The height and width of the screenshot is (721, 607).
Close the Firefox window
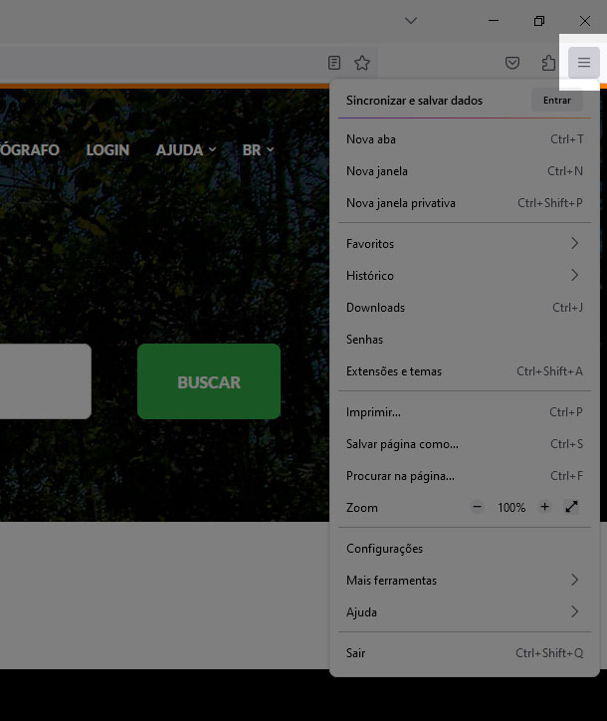pos(584,21)
